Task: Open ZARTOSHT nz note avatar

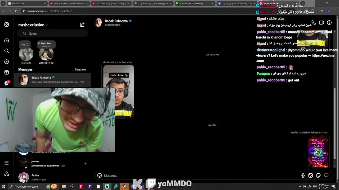Action: click(46, 54)
